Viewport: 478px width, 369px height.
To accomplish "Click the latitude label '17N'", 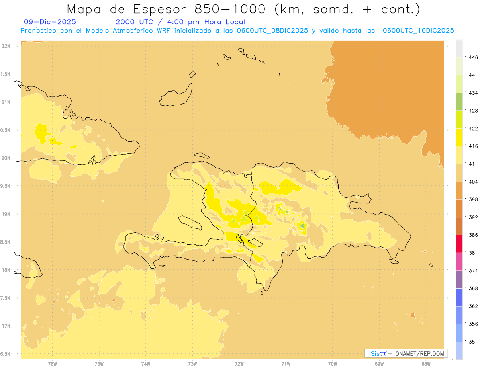I will click(6, 326).
